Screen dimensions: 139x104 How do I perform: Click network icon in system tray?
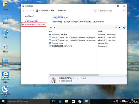(x=117, y=102)
